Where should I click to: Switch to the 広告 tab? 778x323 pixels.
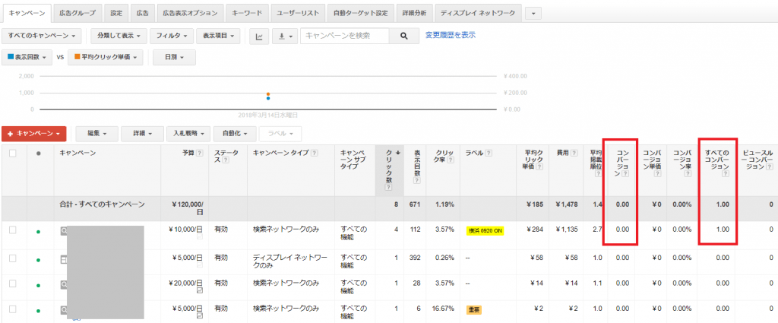142,14
